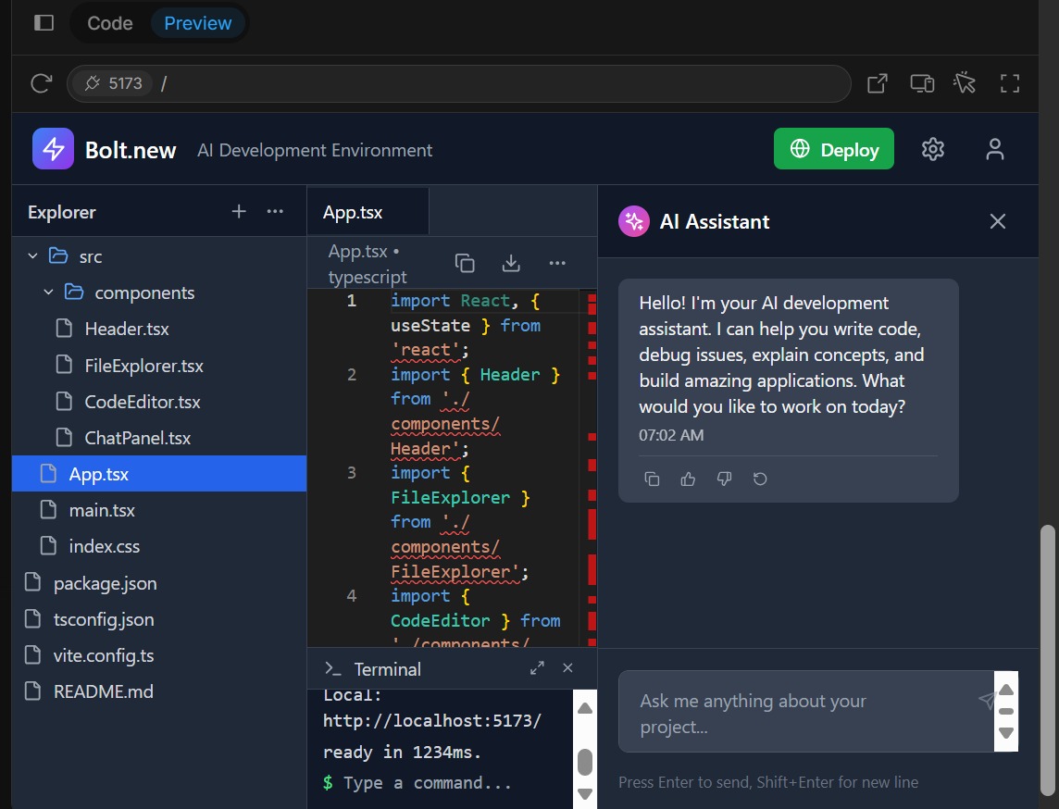Viewport: 1059px width, 809px height.
Task: Collapse the components folder
Action: pos(48,292)
